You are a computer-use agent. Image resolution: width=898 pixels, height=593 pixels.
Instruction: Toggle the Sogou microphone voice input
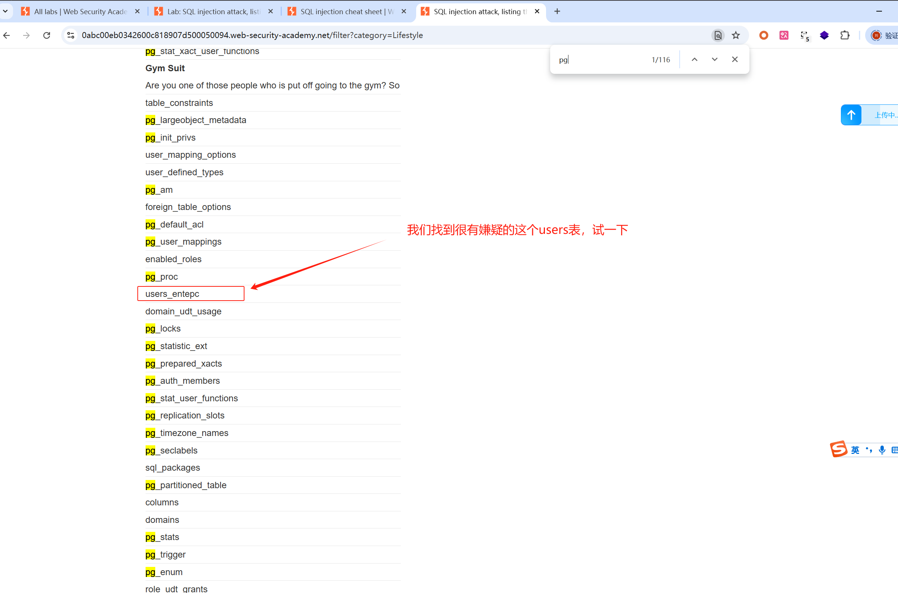(882, 450)
